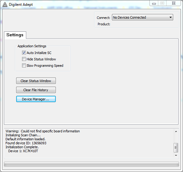Click the progress bar at the bottom
The height and width of the screenshot is (172, 183).
tap(91, 164)
